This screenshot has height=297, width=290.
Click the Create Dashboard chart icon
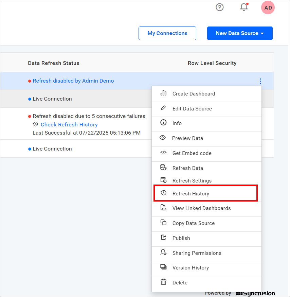[163, 93]
